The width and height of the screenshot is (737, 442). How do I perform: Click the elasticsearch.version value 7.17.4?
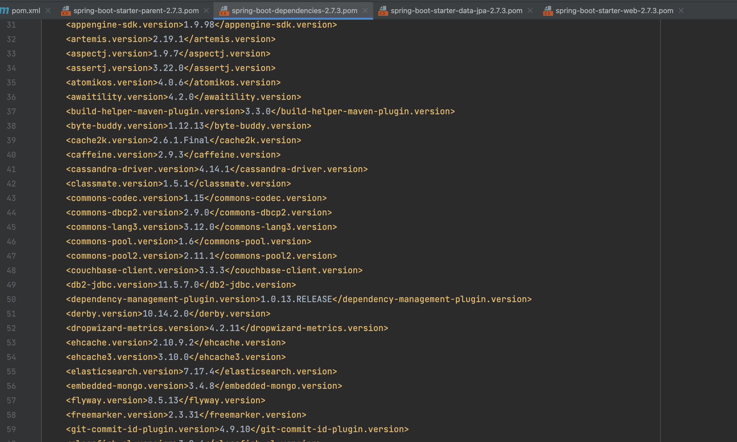click(x=199, y=371)
